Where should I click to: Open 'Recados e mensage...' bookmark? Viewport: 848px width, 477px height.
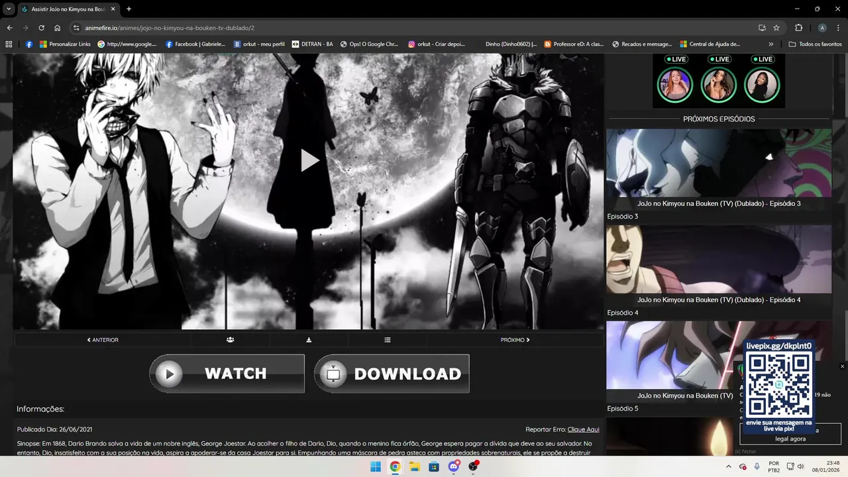tap(642, 44)
